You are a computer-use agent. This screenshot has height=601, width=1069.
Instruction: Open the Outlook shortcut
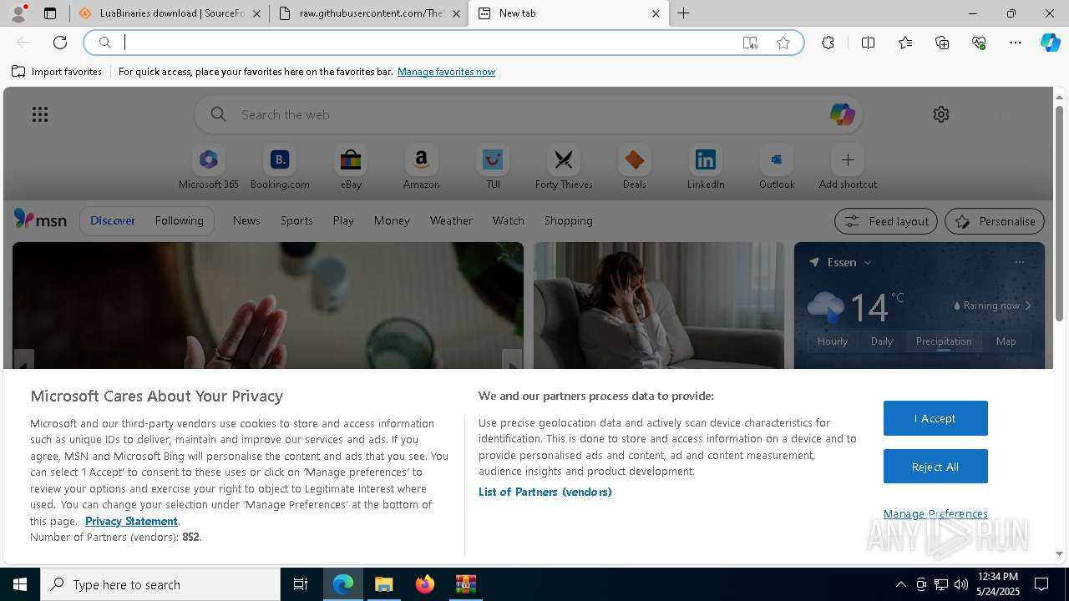pyautogui.click(x=777, y=168)
